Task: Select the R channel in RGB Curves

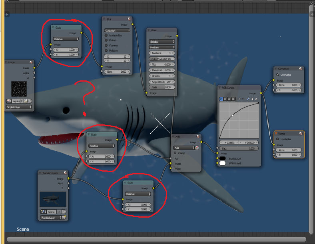Action: tap(225, 99)
